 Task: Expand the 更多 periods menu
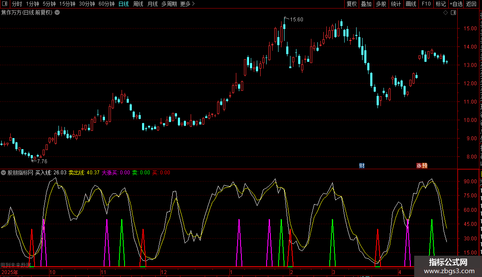[187, 4]
